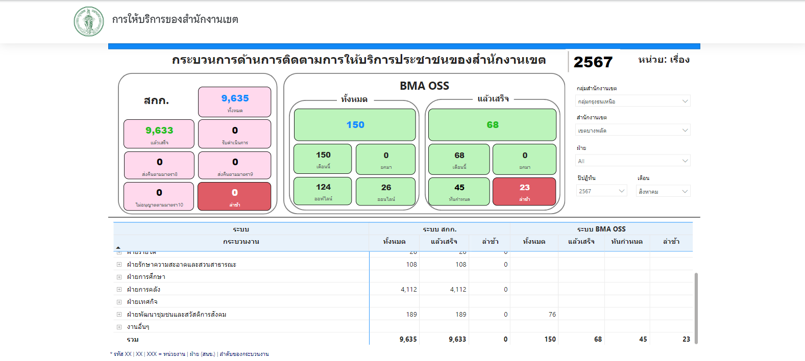Expand the งานอื่นๆ row
Screen dimensions: 805x361
click(x=119, y=327)
